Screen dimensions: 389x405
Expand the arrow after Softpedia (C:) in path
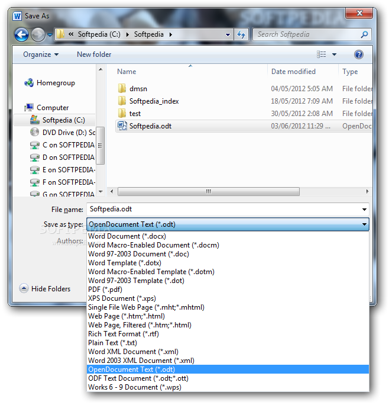[128, 34]
